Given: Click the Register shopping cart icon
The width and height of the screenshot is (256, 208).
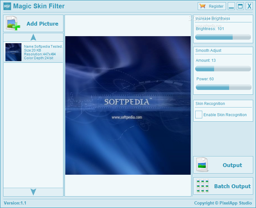Looking at the screenshot, I should [x=203, y=6].
